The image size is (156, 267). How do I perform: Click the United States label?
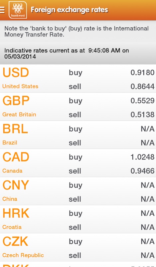point(20,86)
